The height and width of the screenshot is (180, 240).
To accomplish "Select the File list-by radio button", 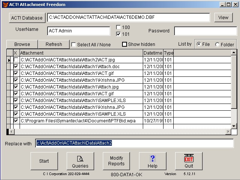I will 199,44.
